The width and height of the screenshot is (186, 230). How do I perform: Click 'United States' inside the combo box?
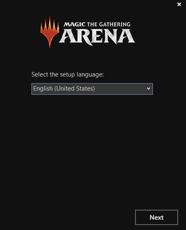(x=75, y=89)
